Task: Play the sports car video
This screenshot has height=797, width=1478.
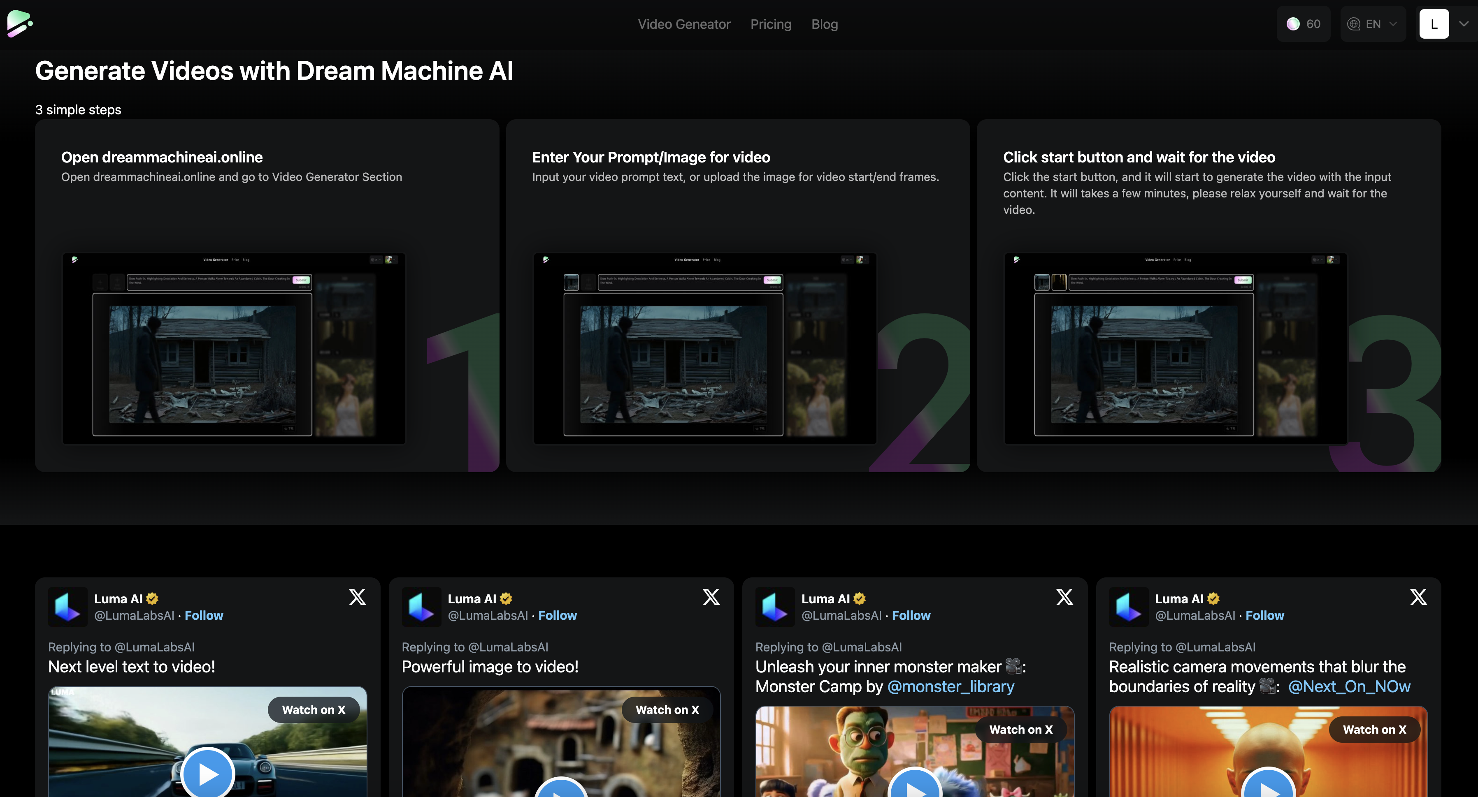Action: [208, 774]
